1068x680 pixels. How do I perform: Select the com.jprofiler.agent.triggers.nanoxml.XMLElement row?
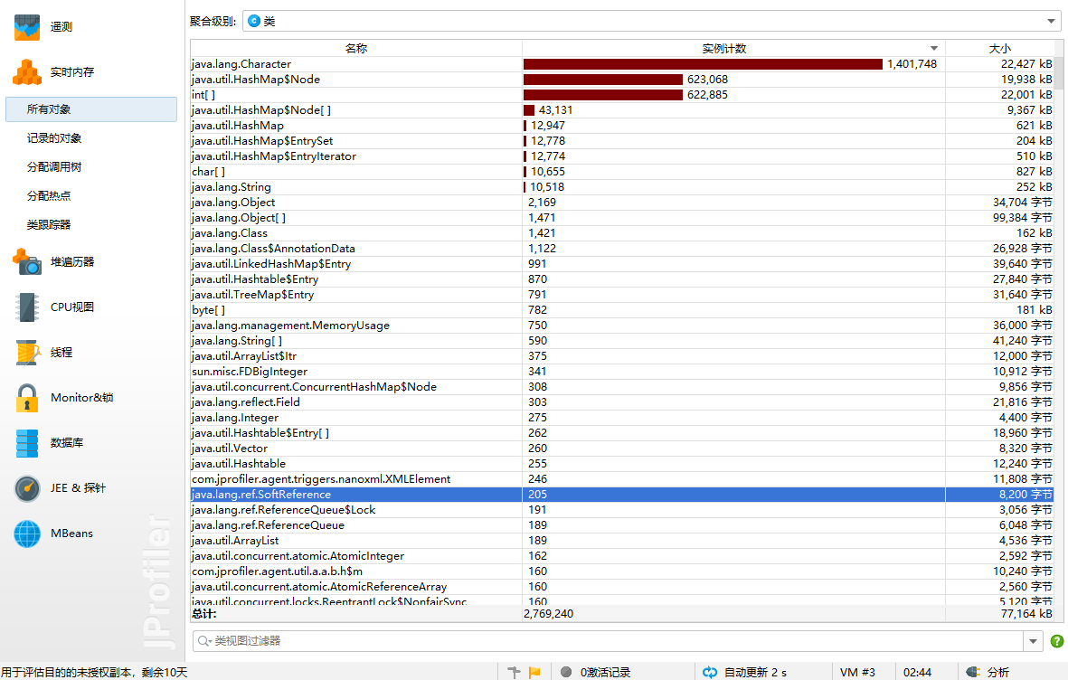(x=622, y=479)
